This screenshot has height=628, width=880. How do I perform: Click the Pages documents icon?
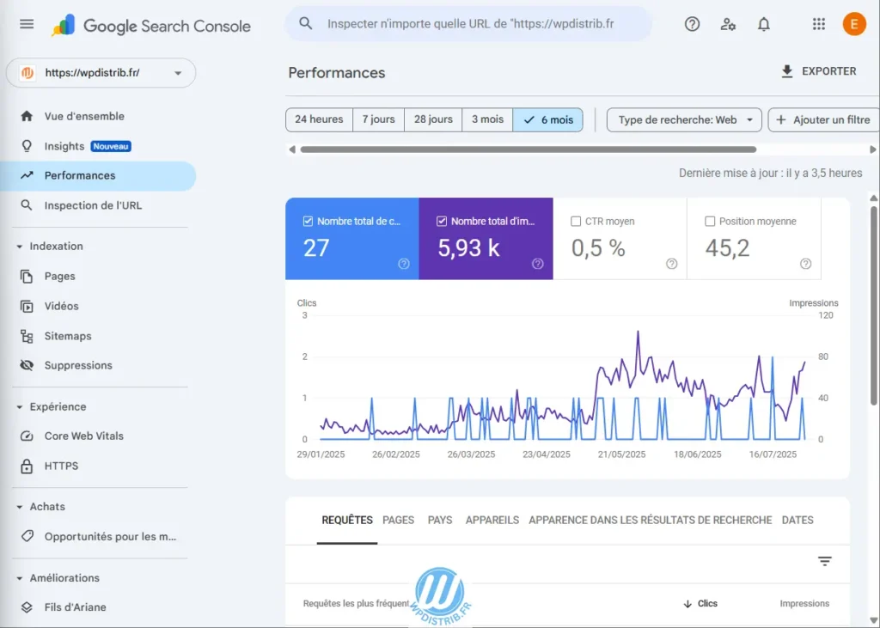[27, 276]
